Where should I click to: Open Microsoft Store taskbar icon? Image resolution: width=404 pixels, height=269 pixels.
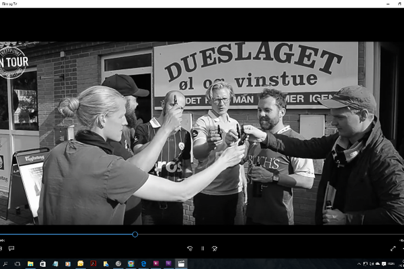coord(43,264)
